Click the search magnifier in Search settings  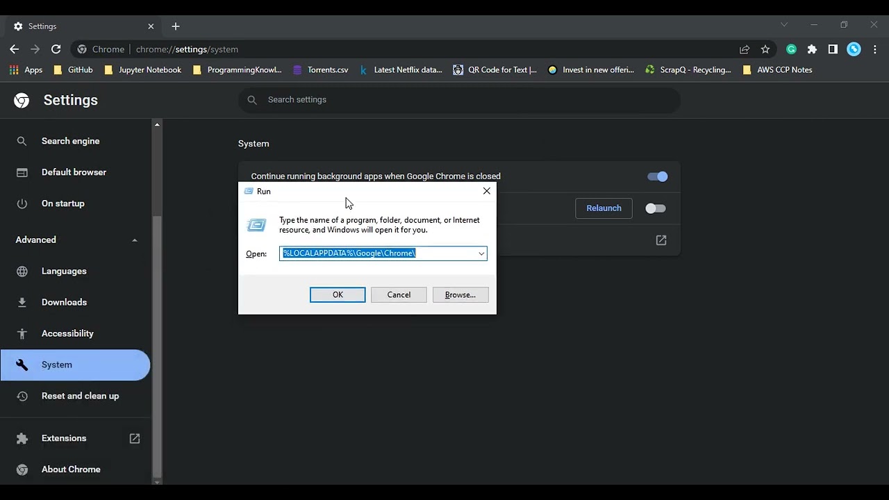tap(252, 100)
